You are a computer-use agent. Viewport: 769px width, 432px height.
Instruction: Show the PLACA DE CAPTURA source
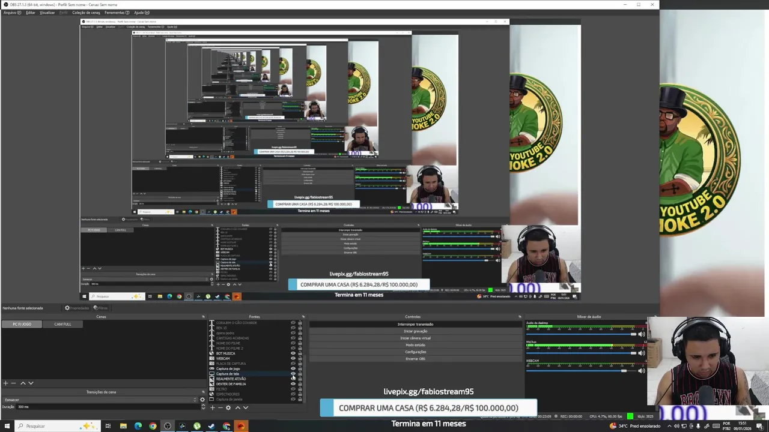(x=293, y=364)
